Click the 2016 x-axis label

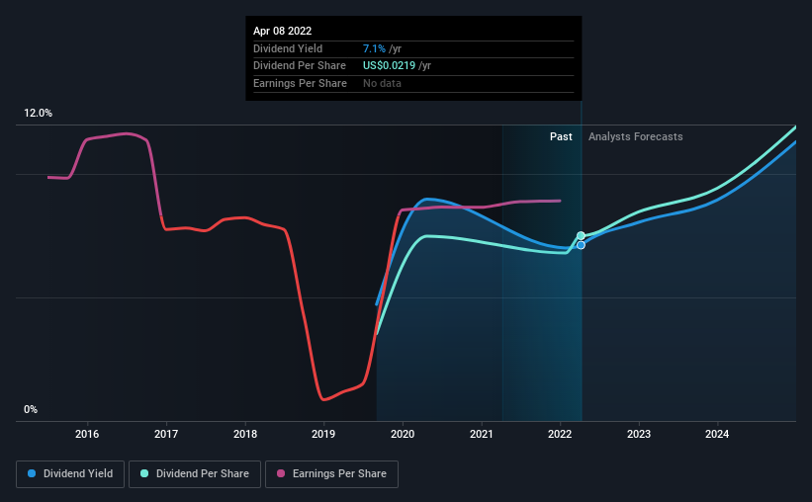87,434
